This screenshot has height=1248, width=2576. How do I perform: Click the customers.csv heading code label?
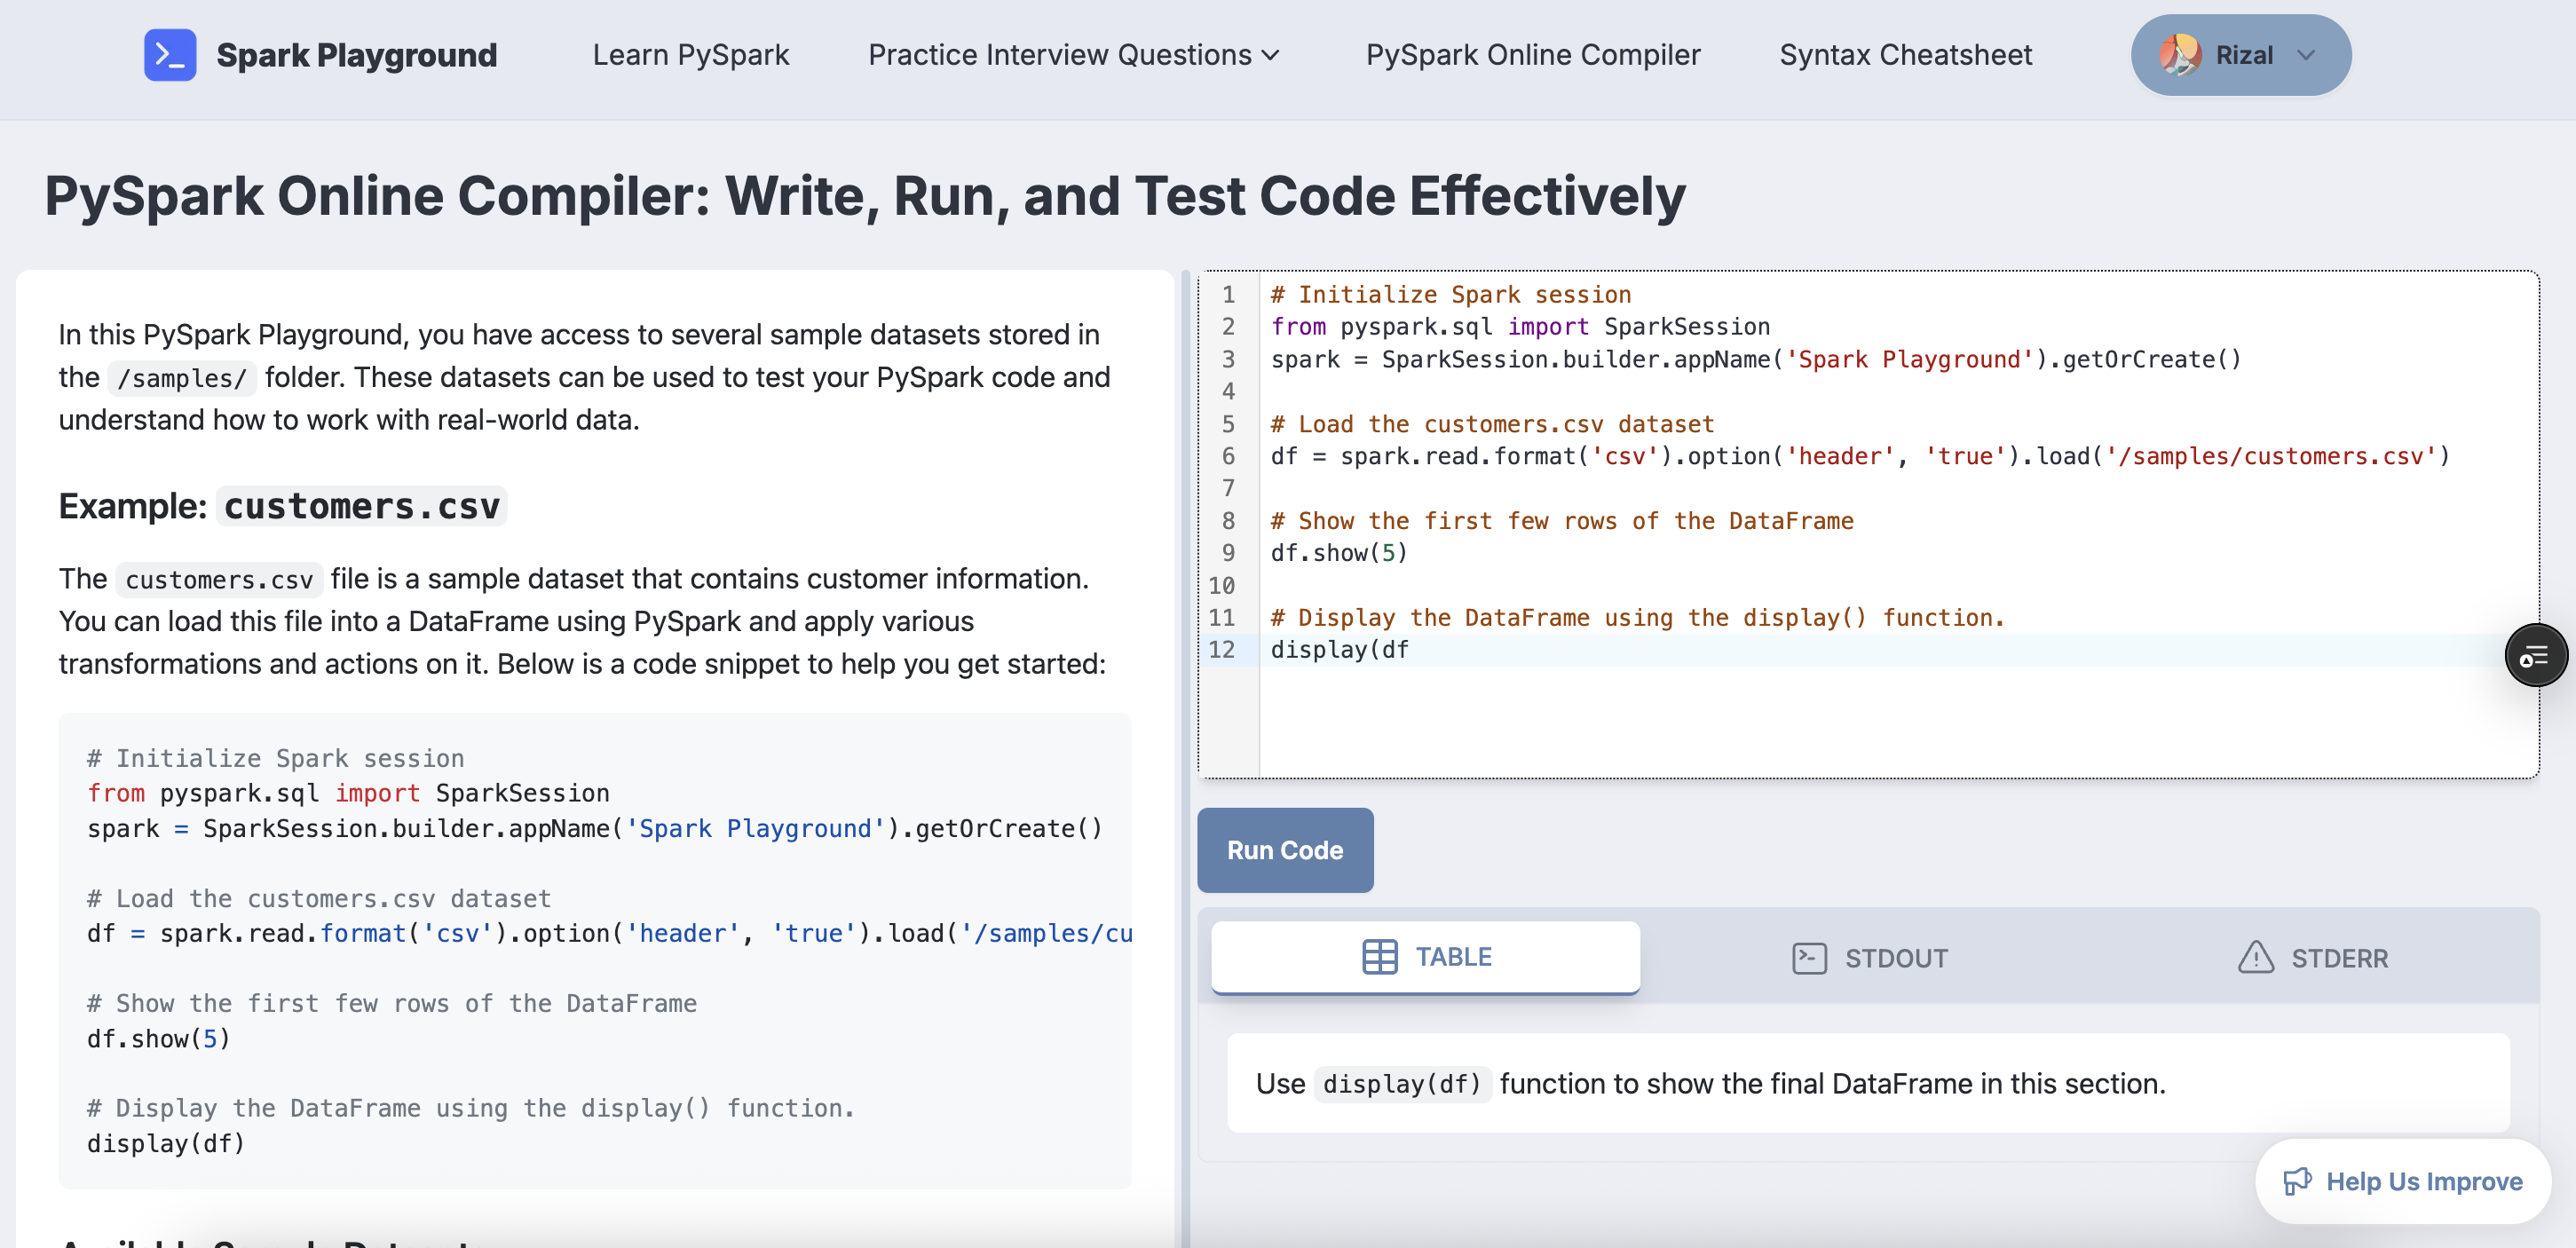[x=362, y=506]
